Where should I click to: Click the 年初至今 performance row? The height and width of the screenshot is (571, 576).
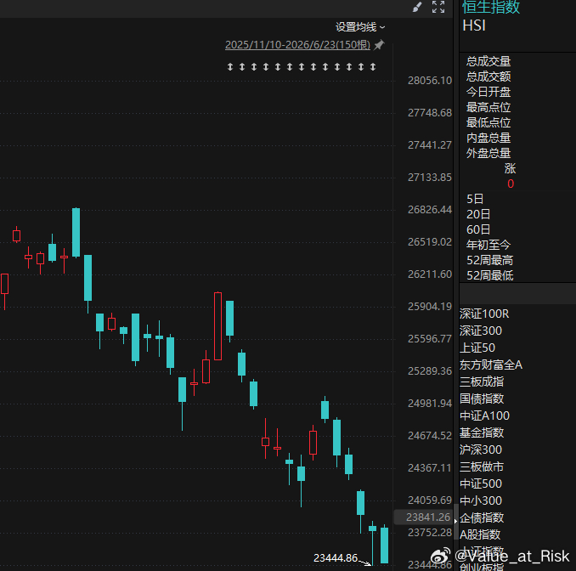coord(488,245)
